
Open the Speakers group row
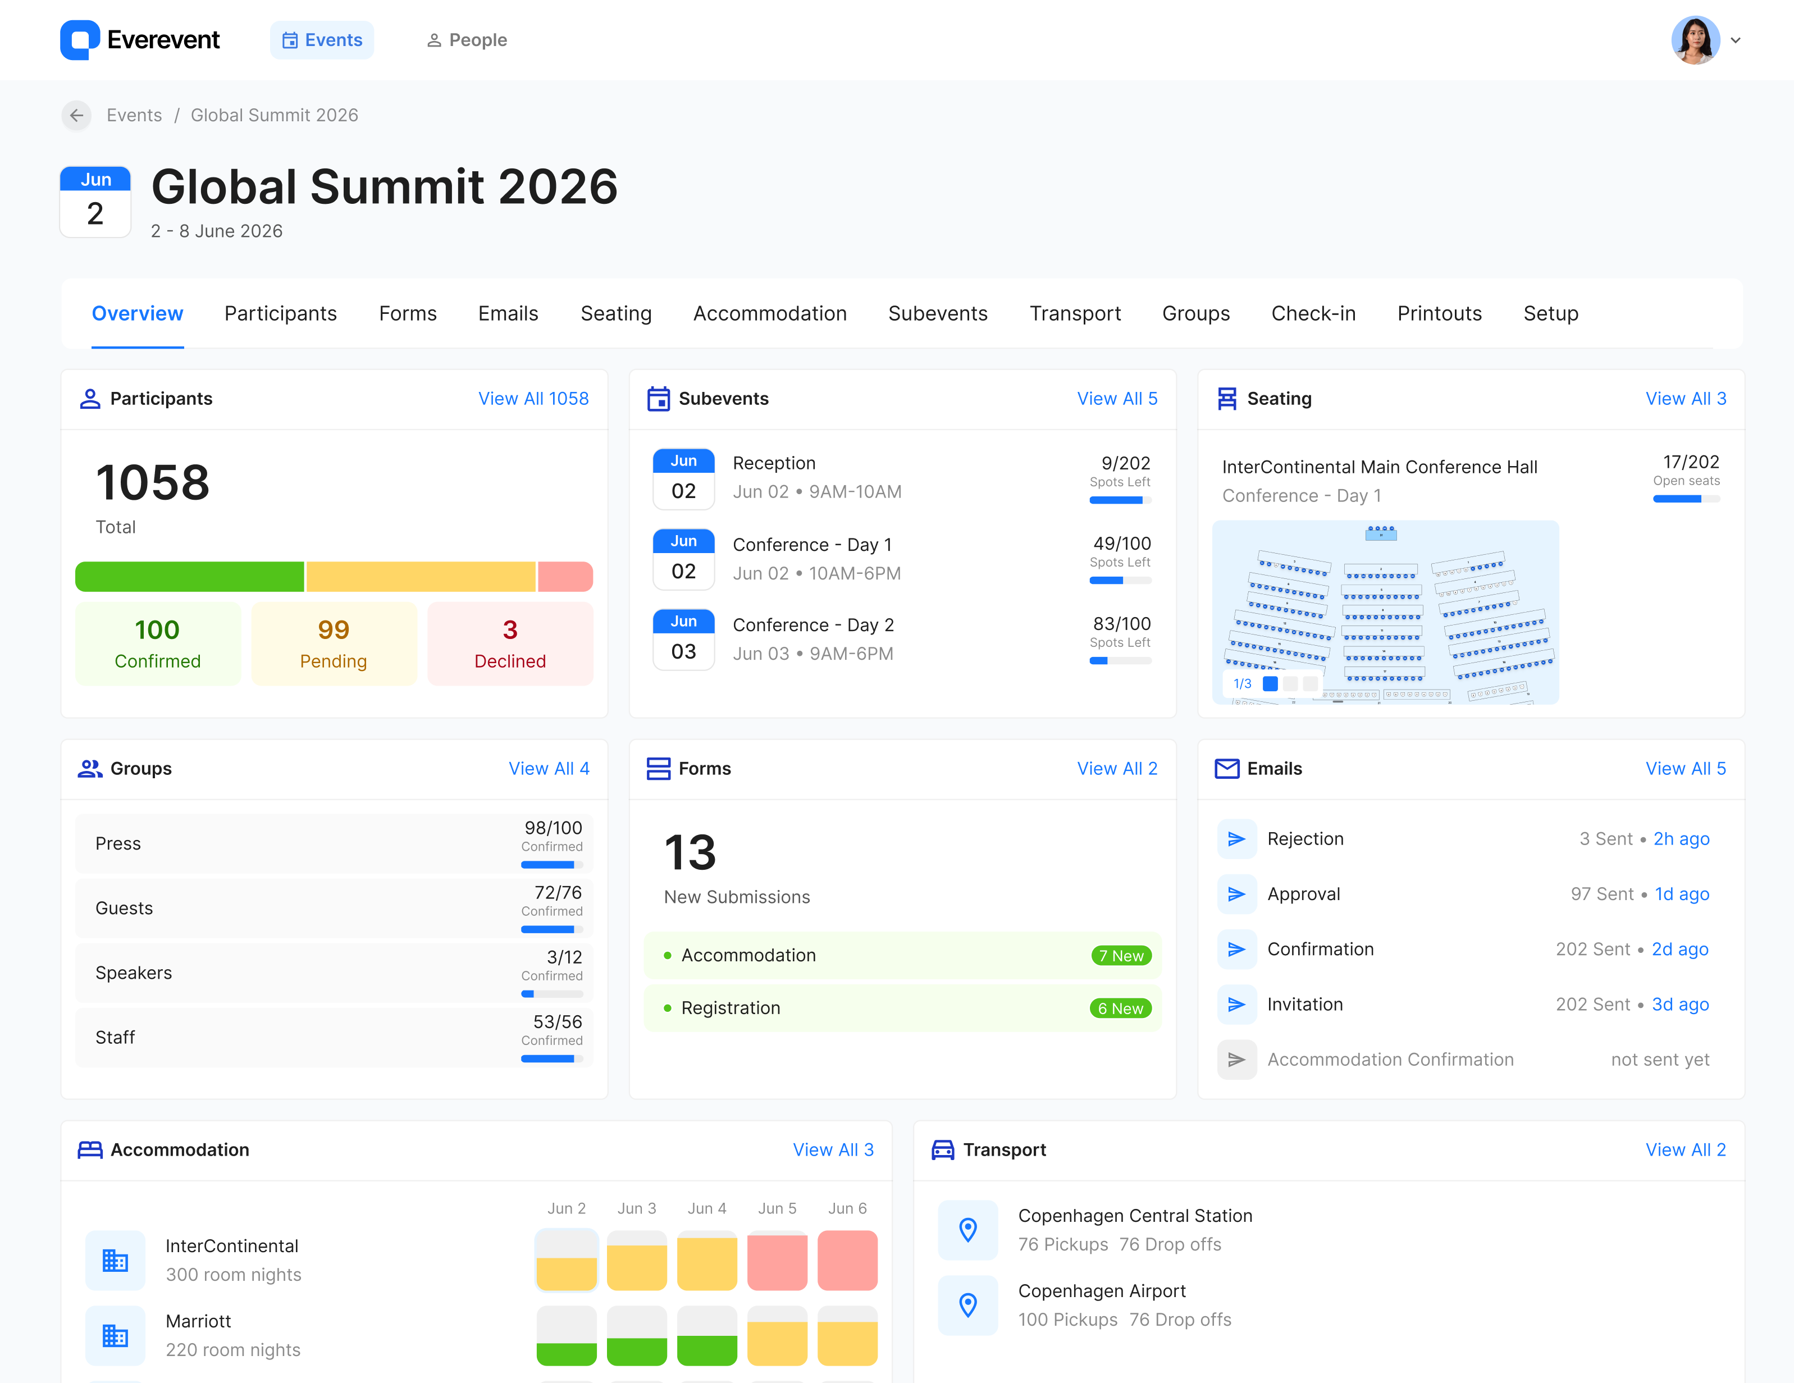[x=334, y=973]
